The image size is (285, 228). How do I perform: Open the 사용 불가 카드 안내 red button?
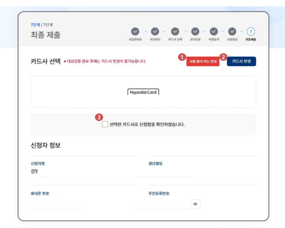click(203, 61)
